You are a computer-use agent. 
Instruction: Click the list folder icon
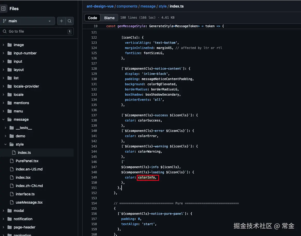[x=10, y=78]
